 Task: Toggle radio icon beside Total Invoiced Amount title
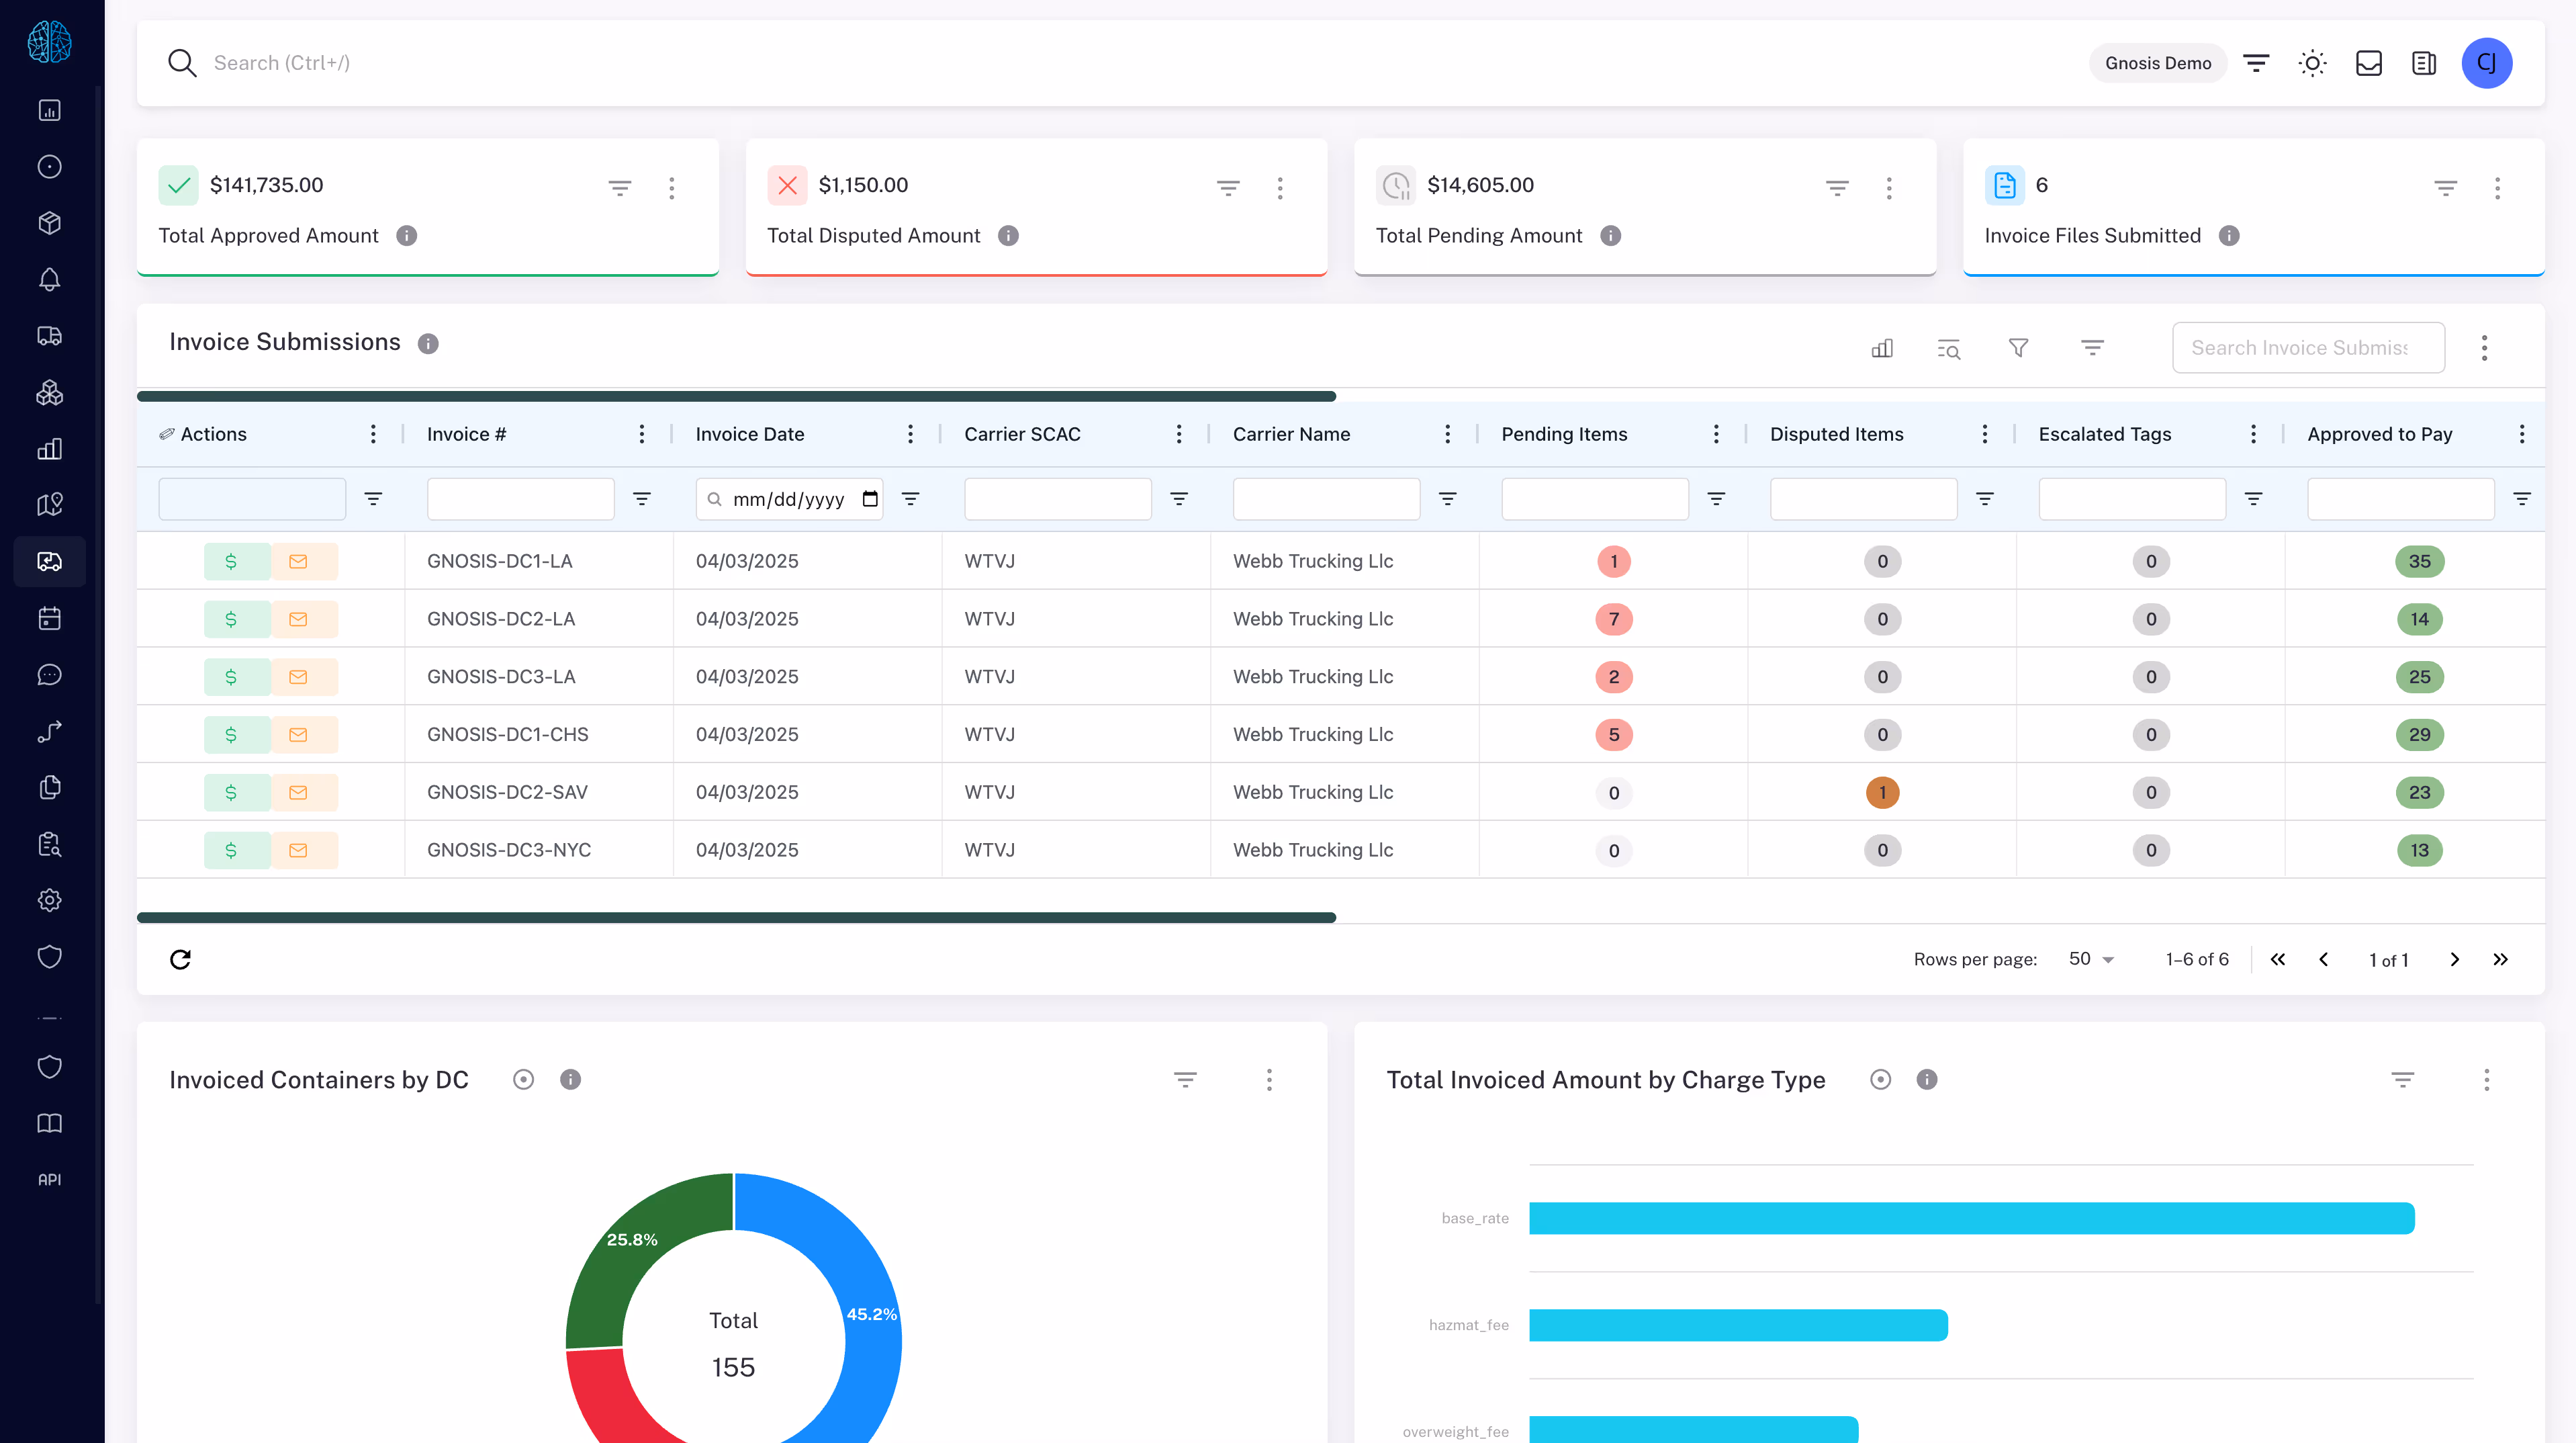coord(1880,1080)
